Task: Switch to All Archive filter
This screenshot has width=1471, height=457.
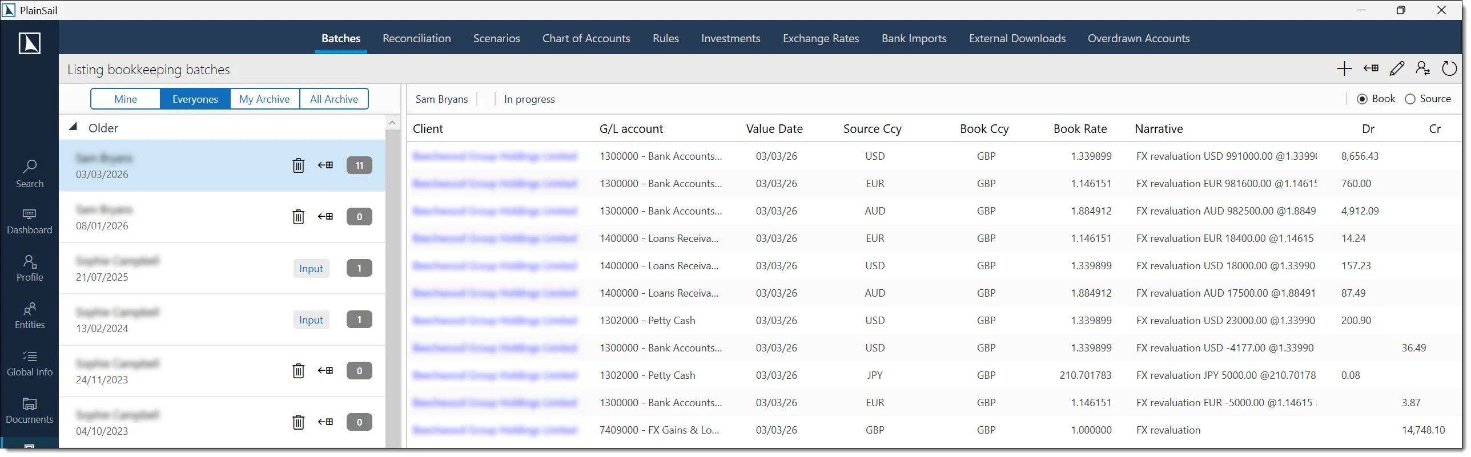Action: click(334, 99)
